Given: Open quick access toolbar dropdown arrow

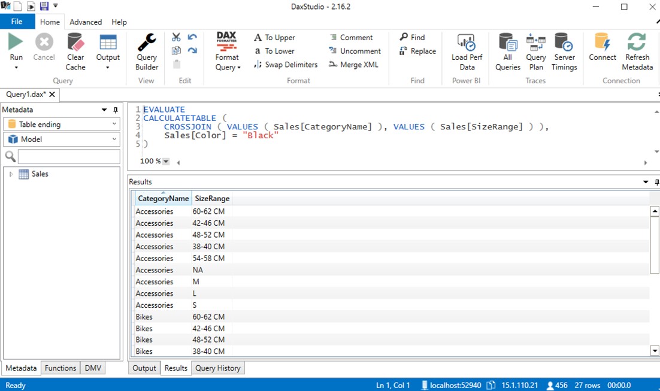Looking at the screenshot, I should point(55,6).
